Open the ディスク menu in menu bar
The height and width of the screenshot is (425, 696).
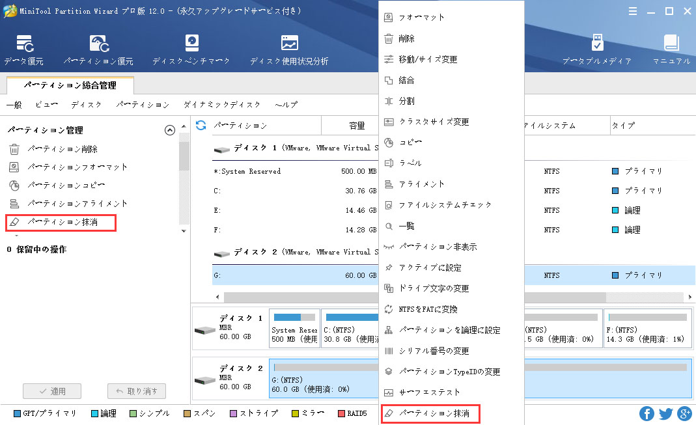(86, 105)
